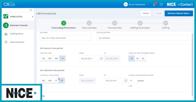Viewport: 196px width, 102px height.
Task: Click the Cancel button
Action: tap(146, 13)
